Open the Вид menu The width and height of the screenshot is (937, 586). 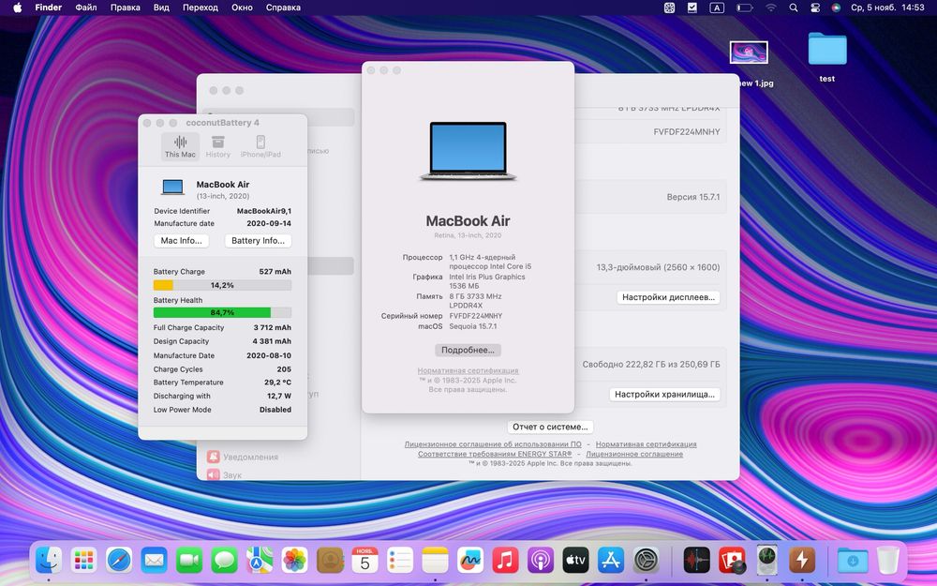click(161, 8)
